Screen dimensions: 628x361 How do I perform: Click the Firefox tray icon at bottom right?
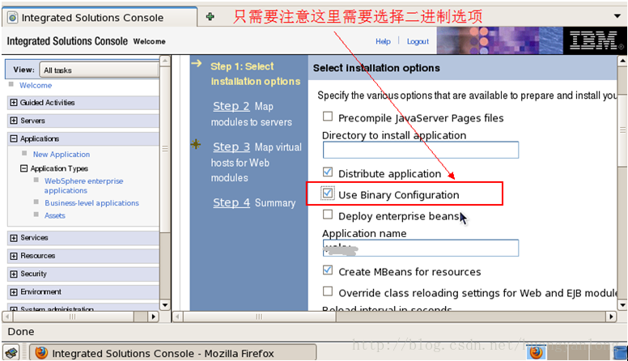tap(537, 353)
